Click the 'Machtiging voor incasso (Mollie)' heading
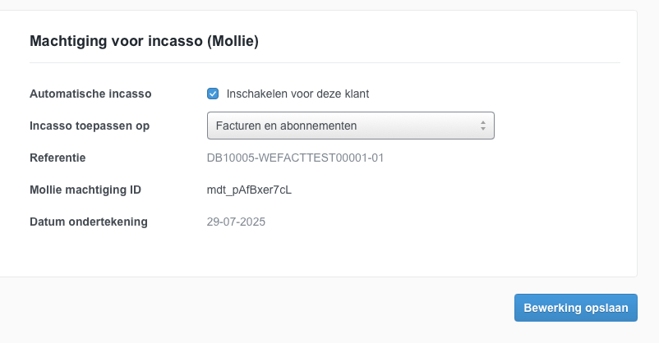 coord(145,40)
